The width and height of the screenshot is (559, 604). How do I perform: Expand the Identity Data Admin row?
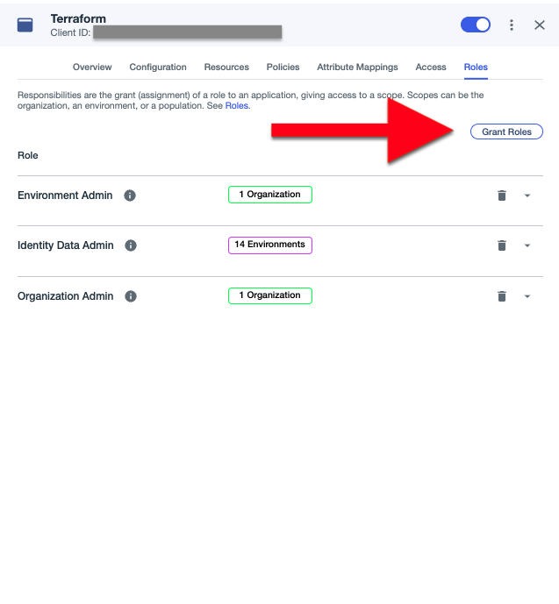point(527,245)
